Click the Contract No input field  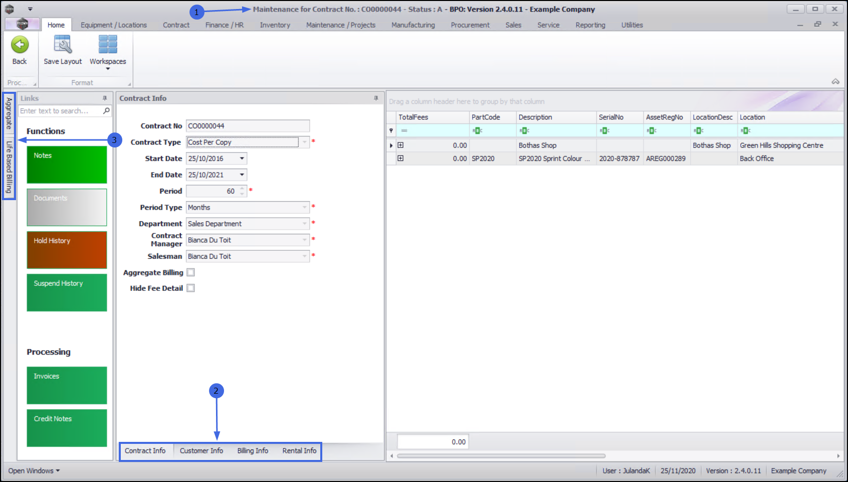(x=248, y=126)
